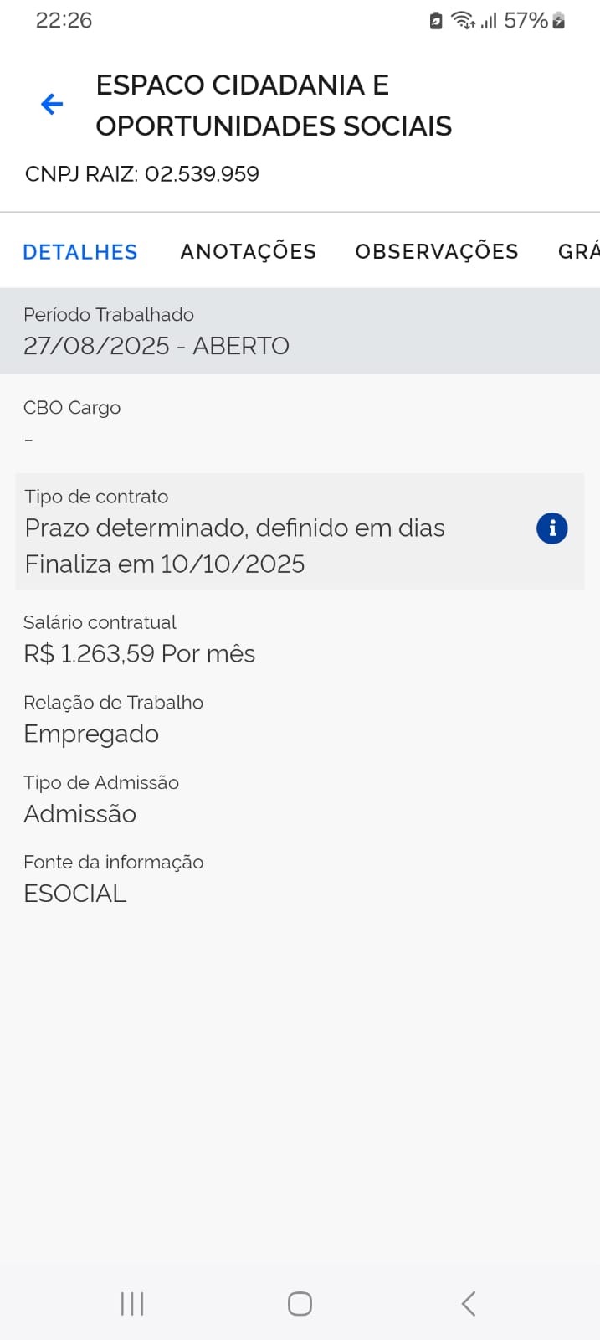Switch to the ANOTAÇÕES tab
The width and height of the screenshot is (600, 1340).
[x=248, y=252]
